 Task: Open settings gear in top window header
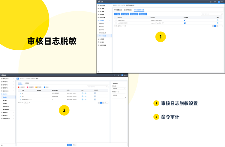tap(214, 2)
